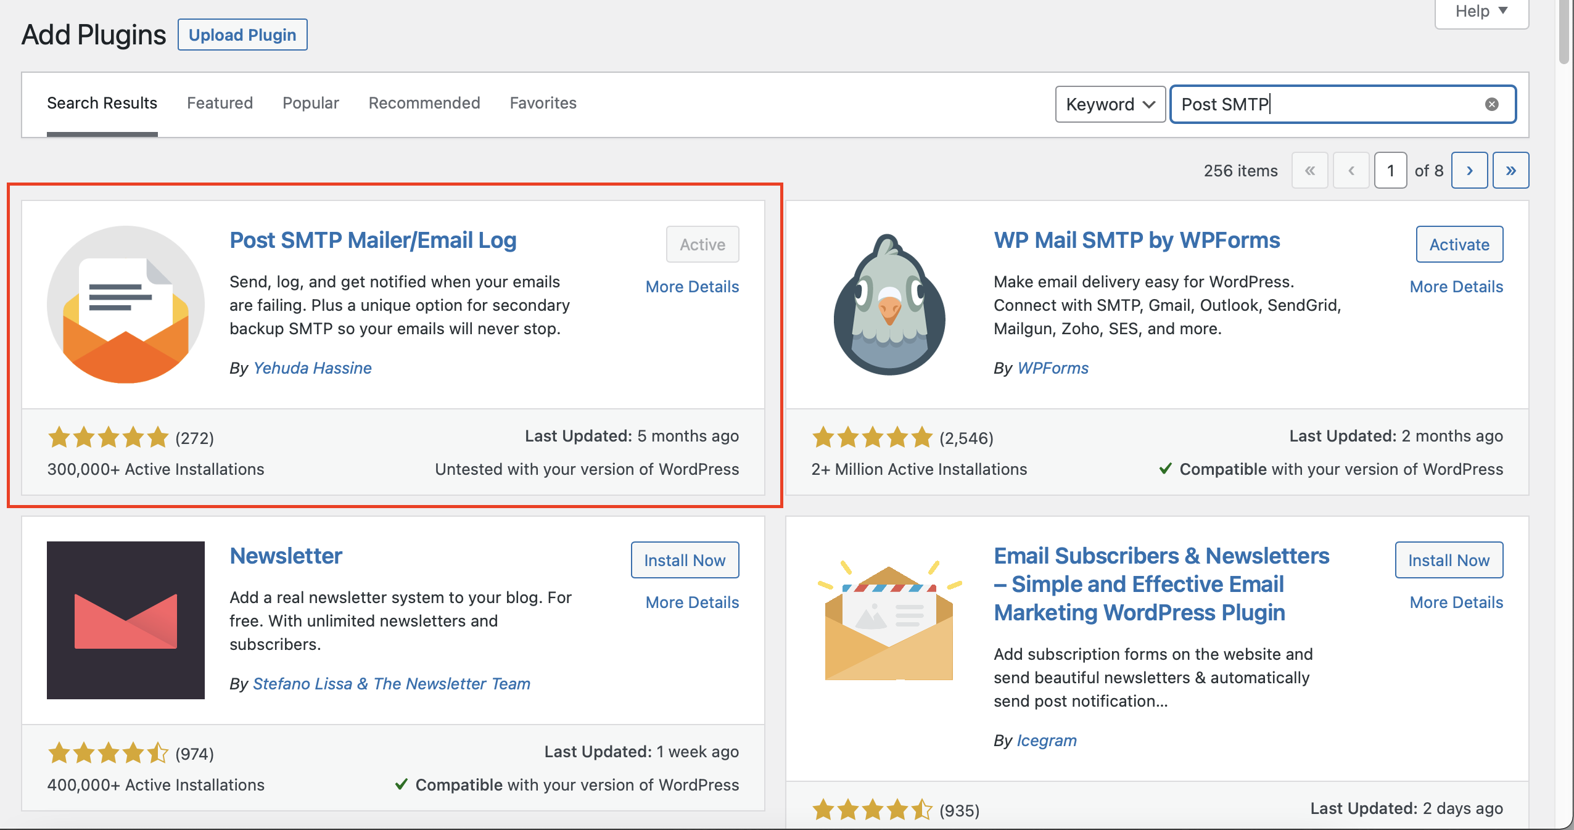Expand the Help panel
Screen dimensions: 1574x830
pyautogui.click(x=1481, y=12)
